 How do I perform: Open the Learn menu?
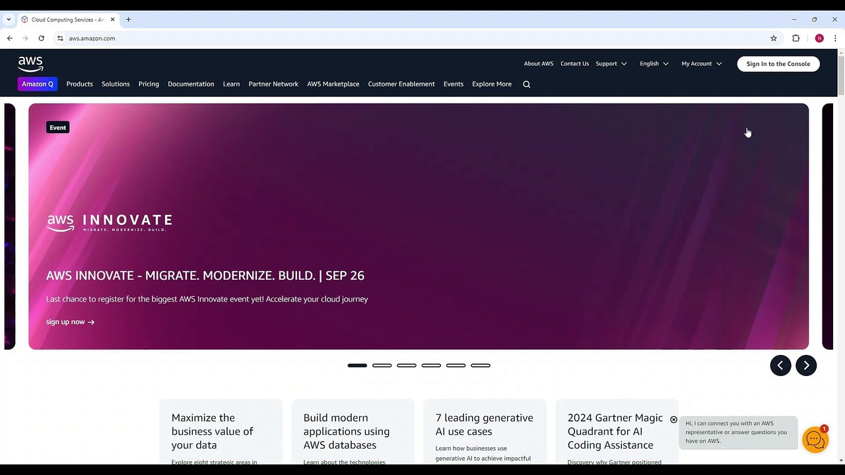click(231, 84)
